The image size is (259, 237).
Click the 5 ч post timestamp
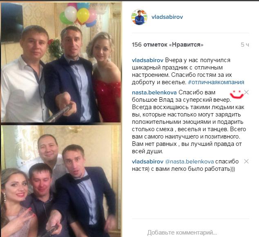click(x=245, y=45)
